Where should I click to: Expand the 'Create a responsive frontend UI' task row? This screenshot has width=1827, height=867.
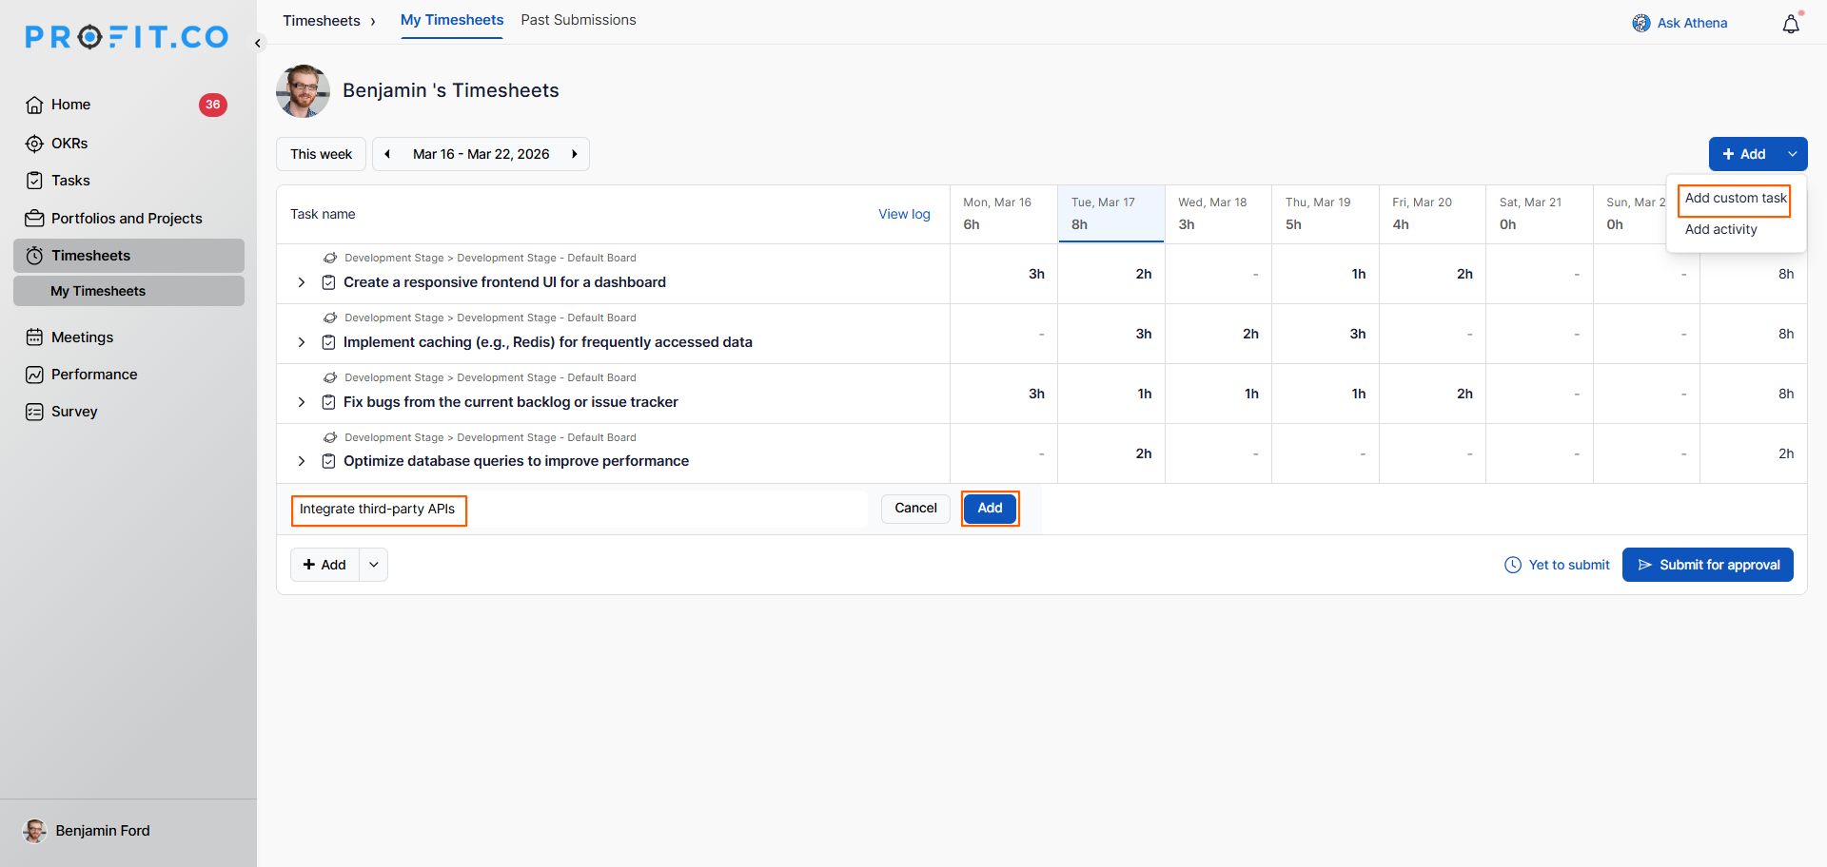(x=302, y=282)
